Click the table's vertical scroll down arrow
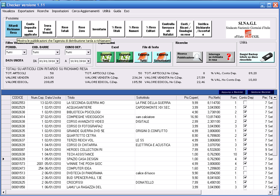Image resolution: width=280 pixels, height=196 pixels. point(275,187)
